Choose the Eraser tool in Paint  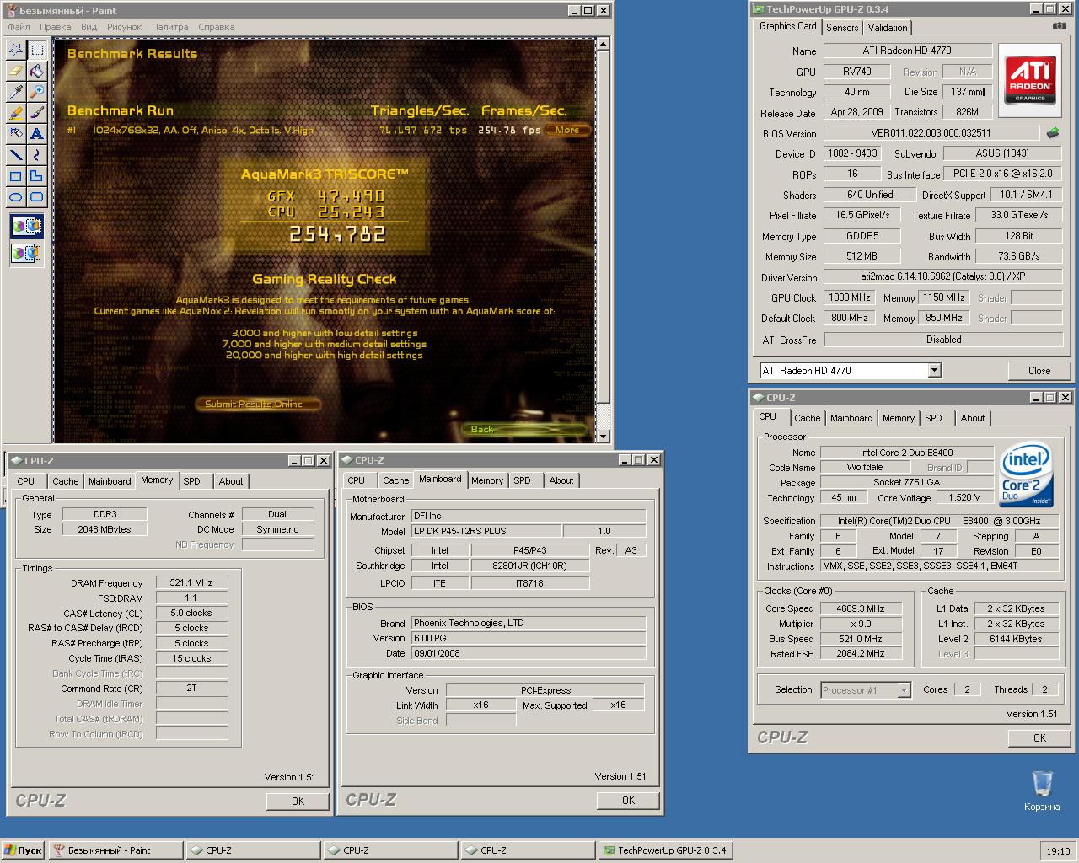pos(16,71)
